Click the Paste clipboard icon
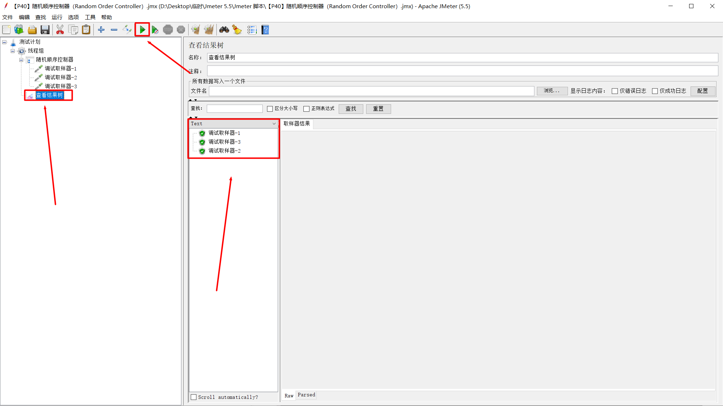Image resolution: width=723 pixels, height=406 pixels. coord(86,30)
